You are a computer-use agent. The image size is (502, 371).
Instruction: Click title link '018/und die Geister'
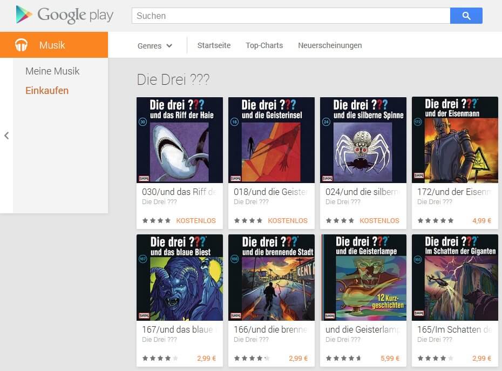point(271,192)
